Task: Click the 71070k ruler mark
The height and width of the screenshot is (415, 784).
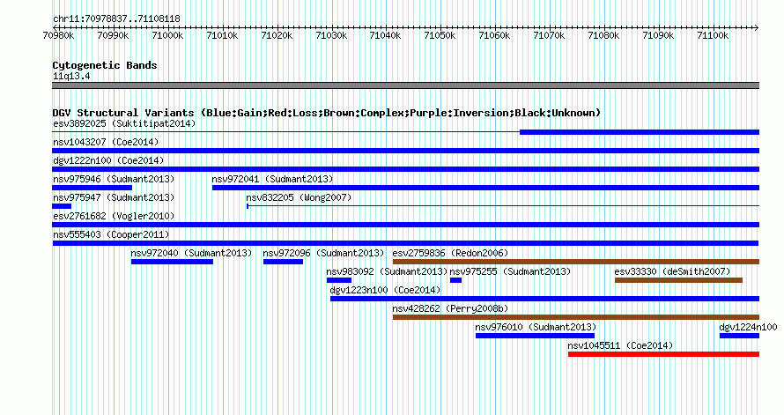Action: 549,35
